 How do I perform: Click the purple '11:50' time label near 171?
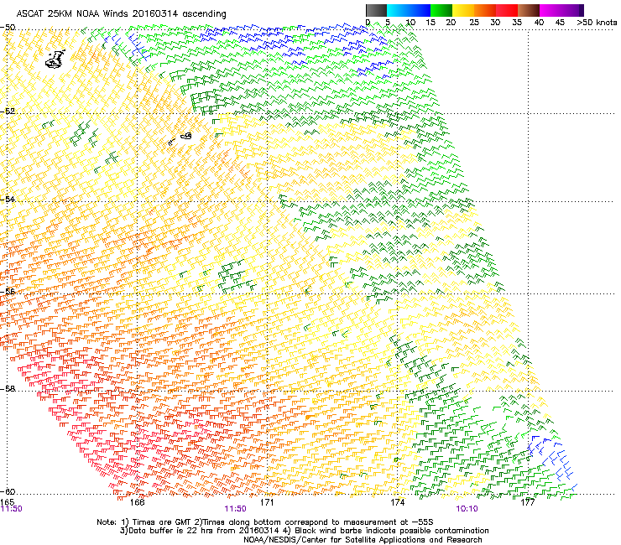point(235,509)
